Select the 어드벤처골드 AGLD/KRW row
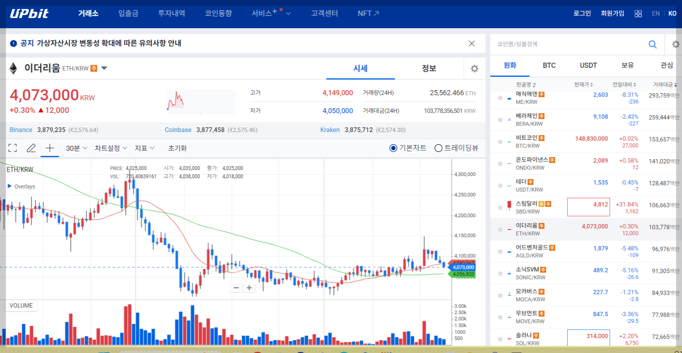This screenshot has width=682, height=353. (585, 252)
